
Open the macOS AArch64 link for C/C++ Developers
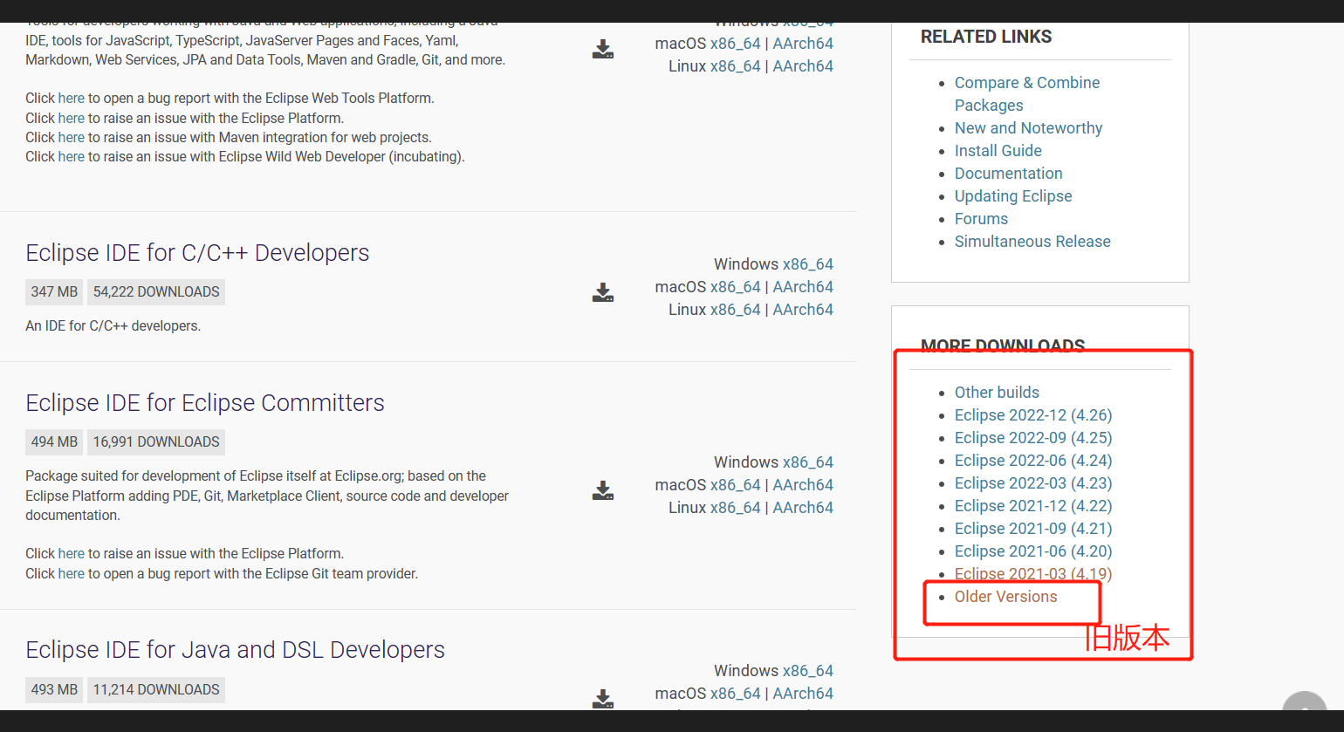coord(803,287)
